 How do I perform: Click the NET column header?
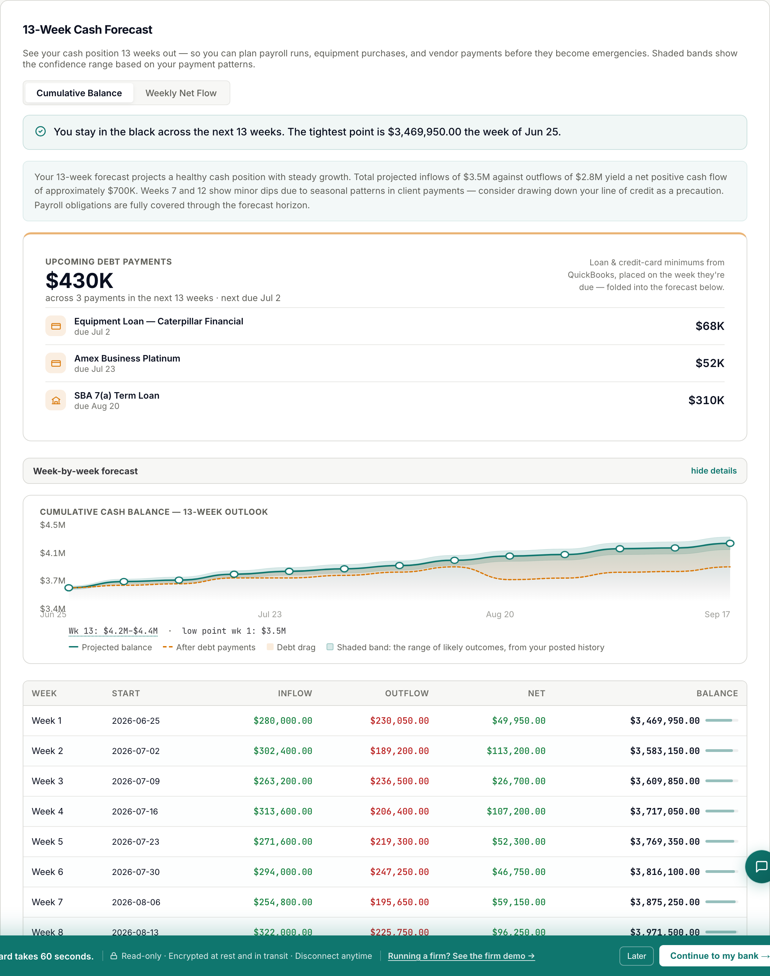pos(537,693)
